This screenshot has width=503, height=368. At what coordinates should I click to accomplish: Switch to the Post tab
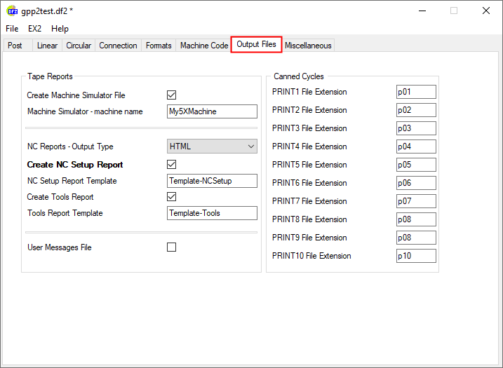(15, 46)
